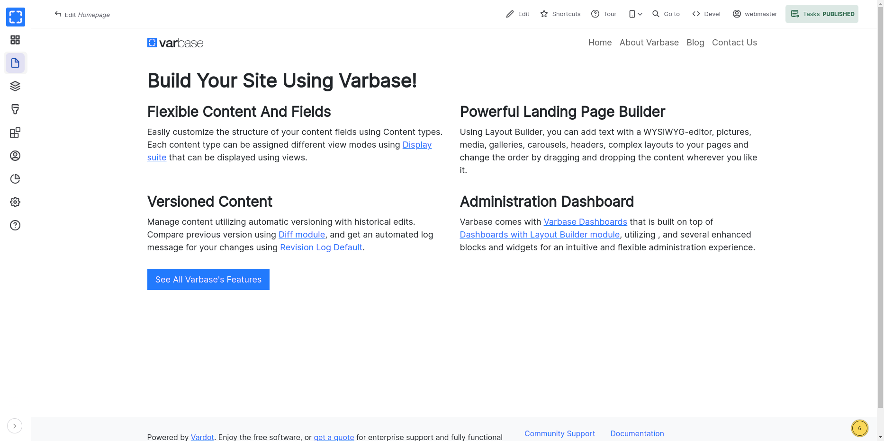The width and height of the screenshot is (884, 441).
Task: Open Dashboards with Layout Builder module link
Action: click(540, 235)
